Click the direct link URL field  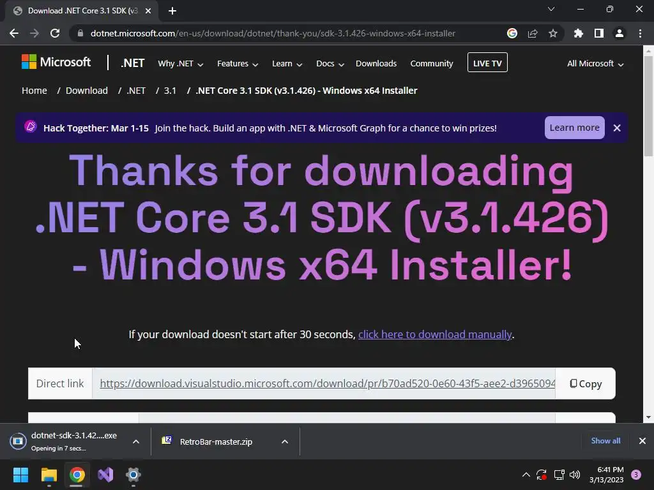click(x=324, y=383)
